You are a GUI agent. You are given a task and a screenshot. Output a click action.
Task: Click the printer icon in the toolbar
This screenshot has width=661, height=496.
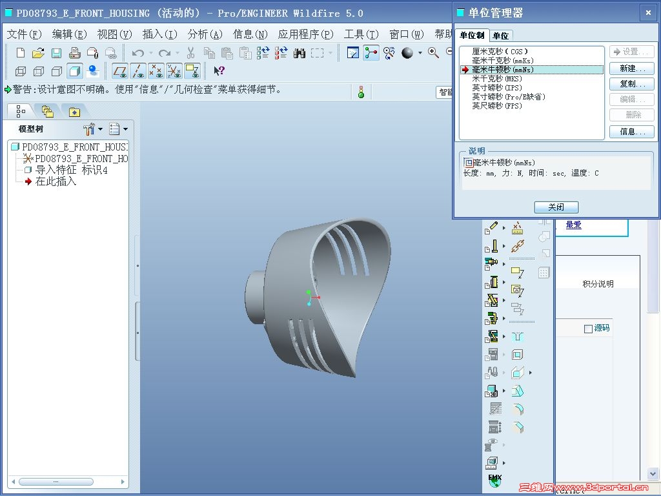75,53
